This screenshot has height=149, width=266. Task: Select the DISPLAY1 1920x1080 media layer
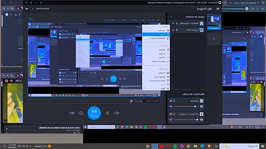(186, 24)
